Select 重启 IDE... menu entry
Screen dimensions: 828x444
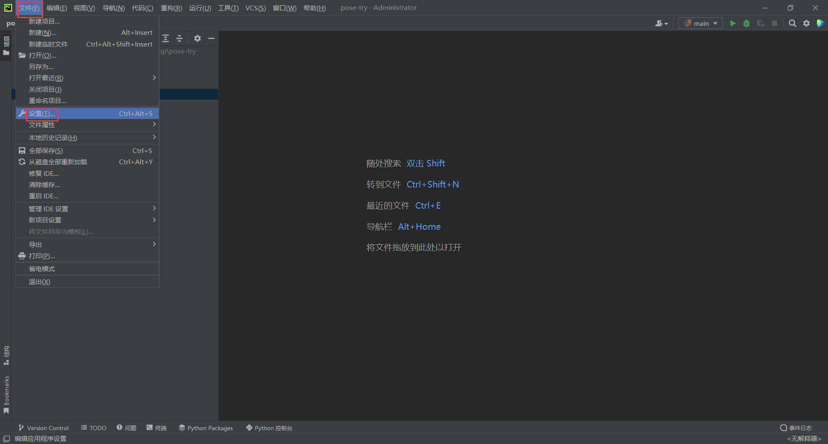pyautogui.click(x=88, y=196)
